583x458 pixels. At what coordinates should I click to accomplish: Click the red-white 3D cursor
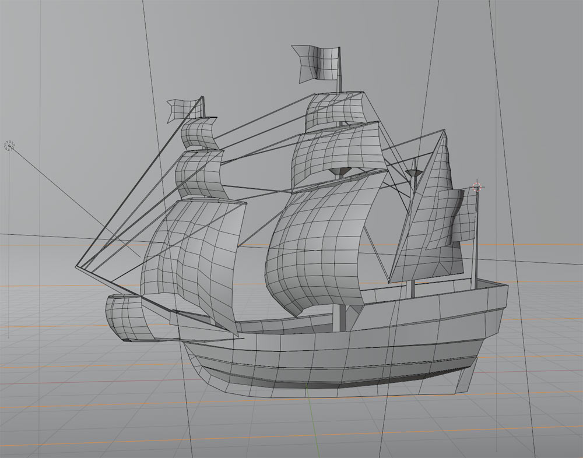click(477, 187)
